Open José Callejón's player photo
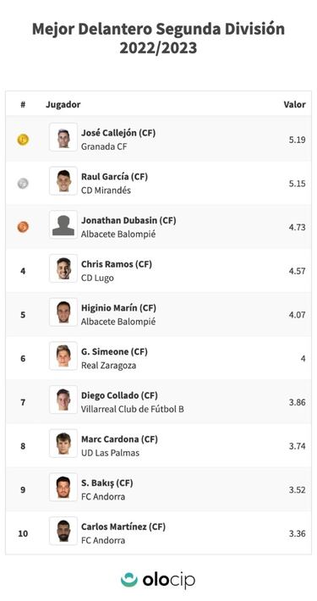 pos(63,137)
